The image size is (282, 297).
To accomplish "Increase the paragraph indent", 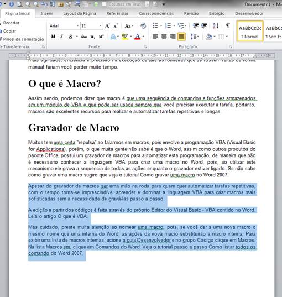I will point(204,25).
